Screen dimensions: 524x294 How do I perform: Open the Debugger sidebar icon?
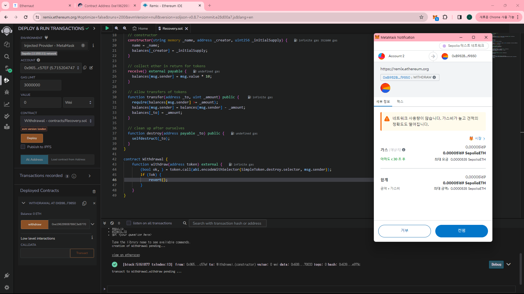[x=7, y=92]
